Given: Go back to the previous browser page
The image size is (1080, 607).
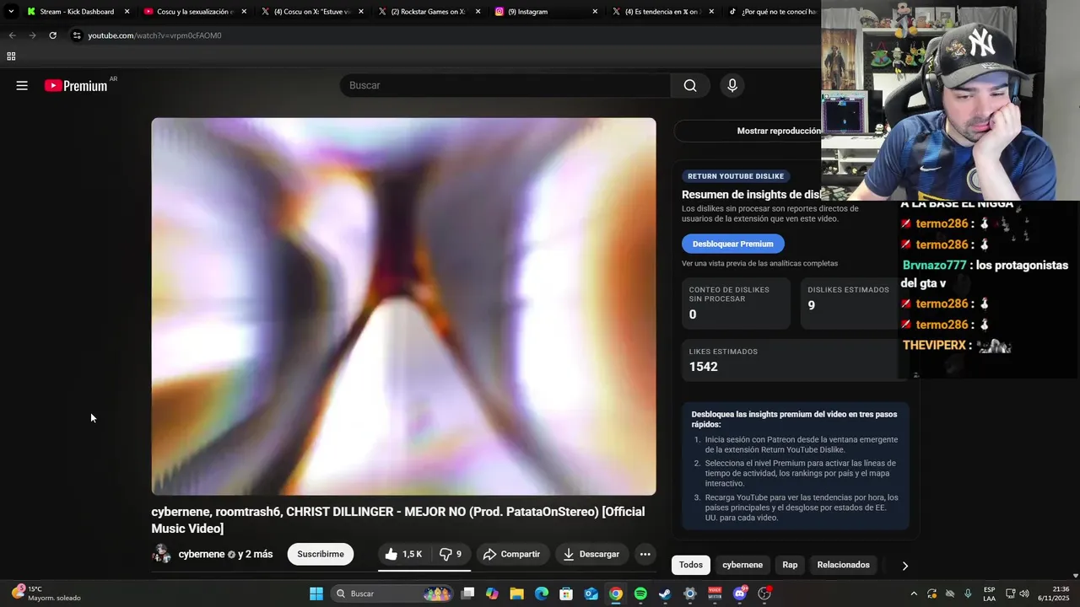Looking at the screenshot, I should tap(12, 35).
